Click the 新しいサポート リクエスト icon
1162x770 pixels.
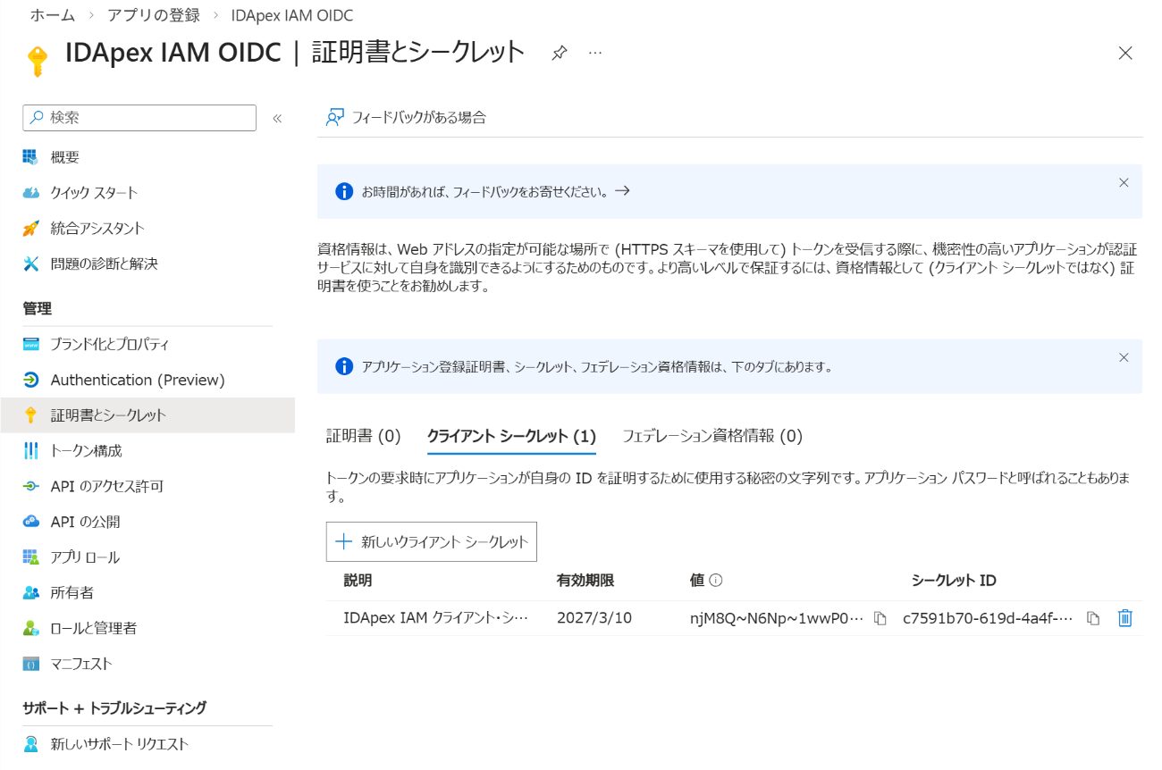click(31, 744)
